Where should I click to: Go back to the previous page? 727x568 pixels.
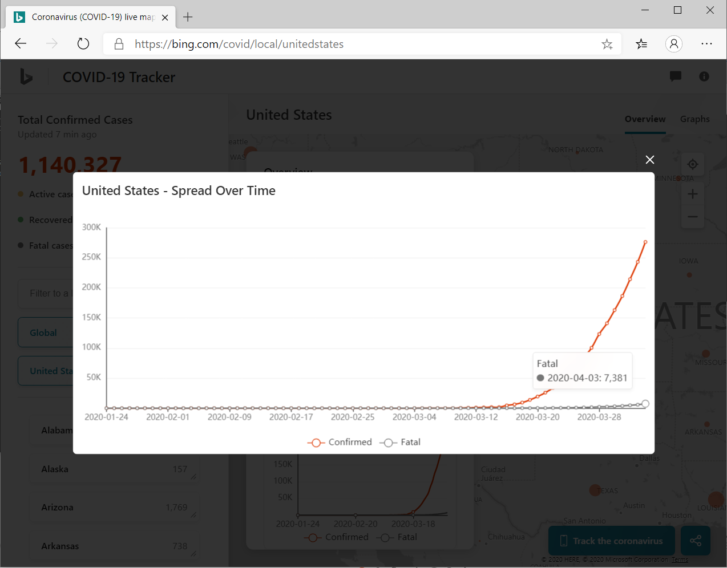21,44
